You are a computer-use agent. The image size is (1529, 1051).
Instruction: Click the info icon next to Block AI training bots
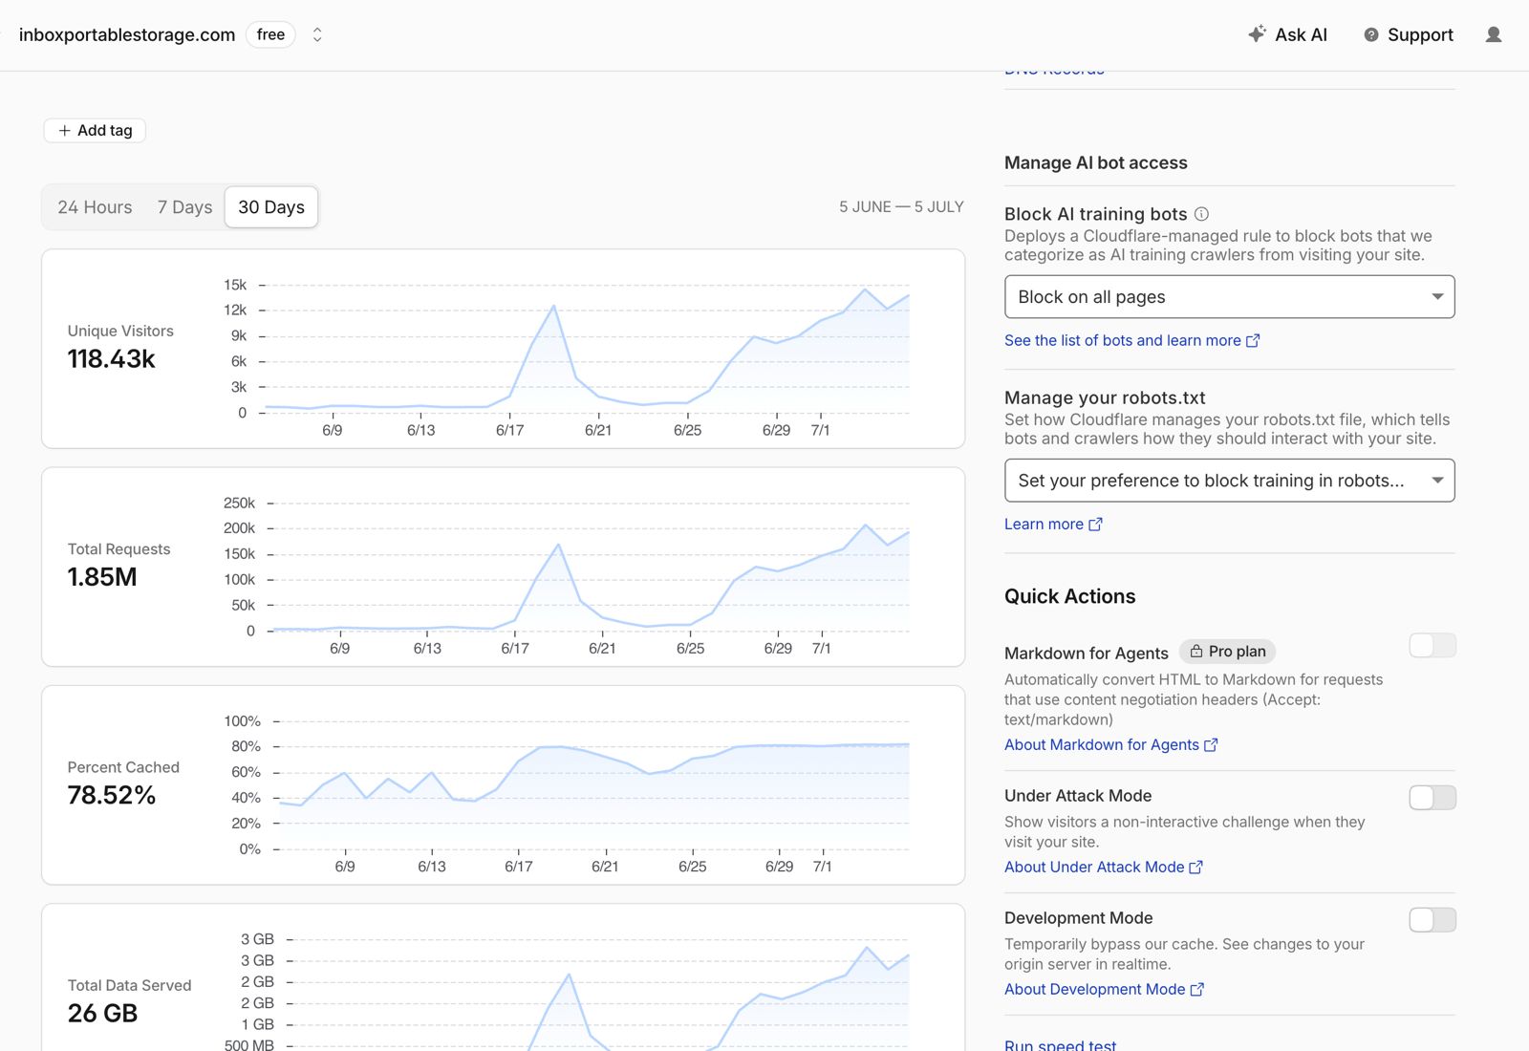1201,214
